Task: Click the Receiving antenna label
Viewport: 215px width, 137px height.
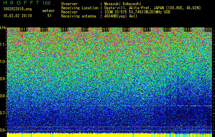Action: click(79, 16)
